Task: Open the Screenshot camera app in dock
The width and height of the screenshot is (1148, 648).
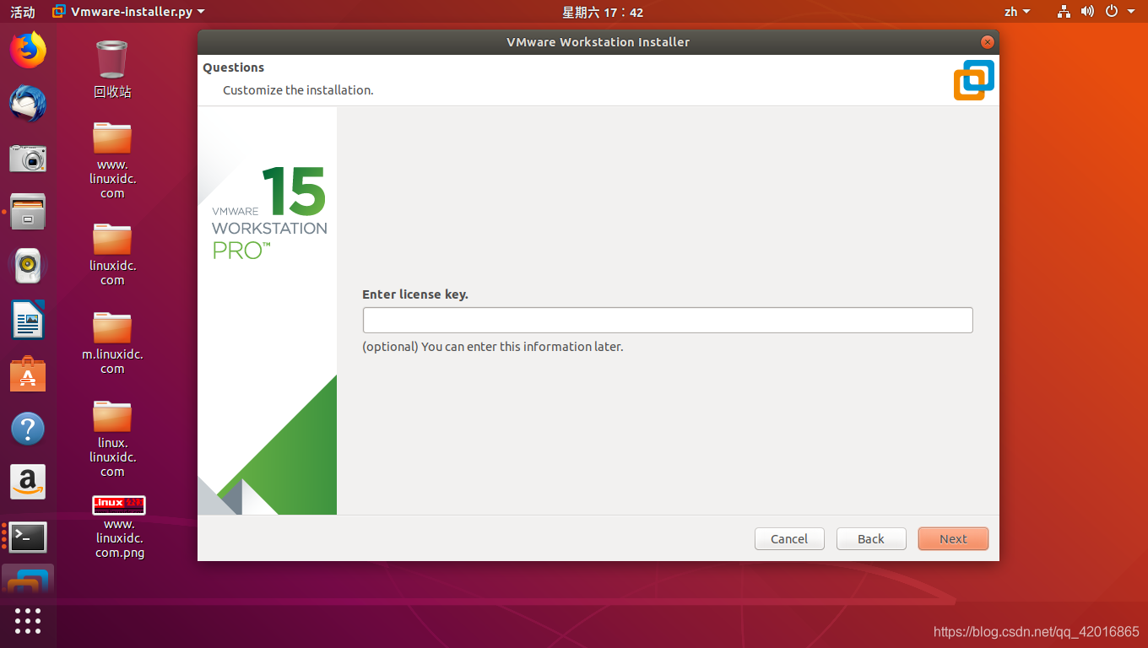Action: click(x=28, y=158)
